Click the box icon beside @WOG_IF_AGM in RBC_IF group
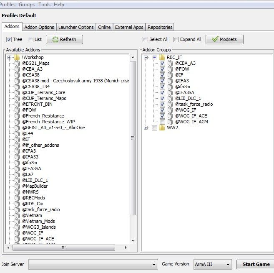The width and height of the screenshot is (274, 273). point(171,122)
